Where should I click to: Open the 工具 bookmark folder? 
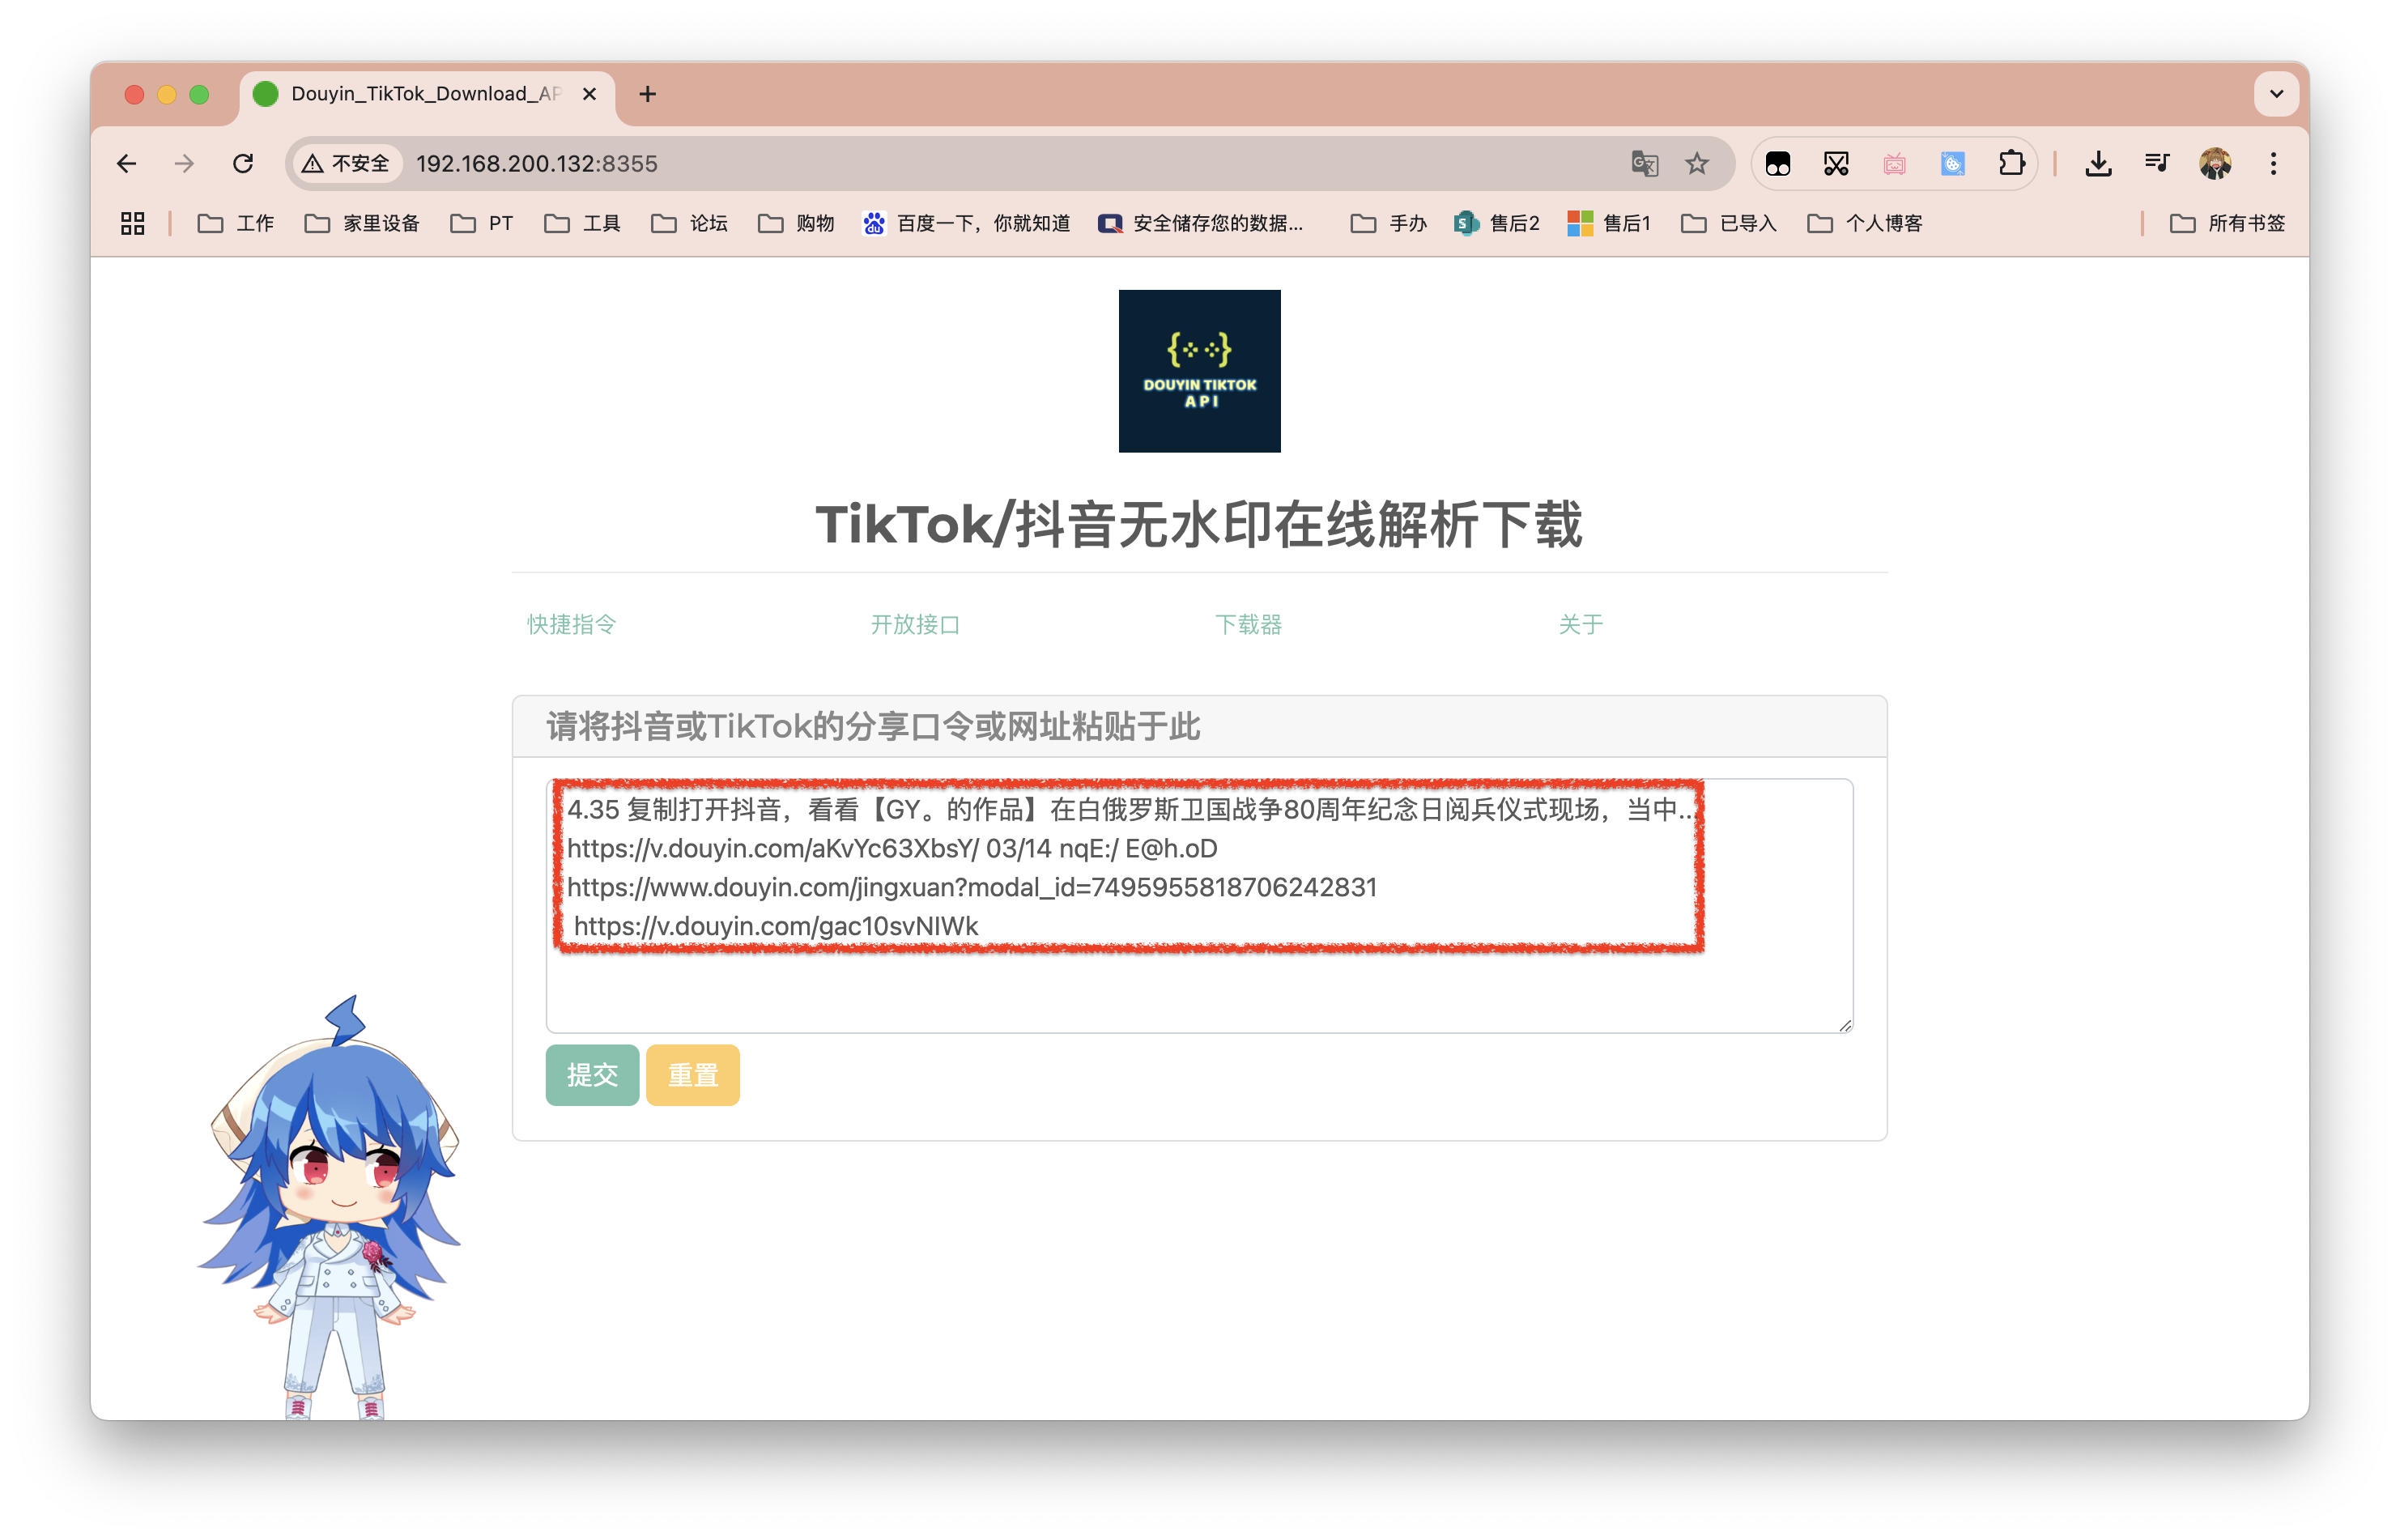click(582, 223)
